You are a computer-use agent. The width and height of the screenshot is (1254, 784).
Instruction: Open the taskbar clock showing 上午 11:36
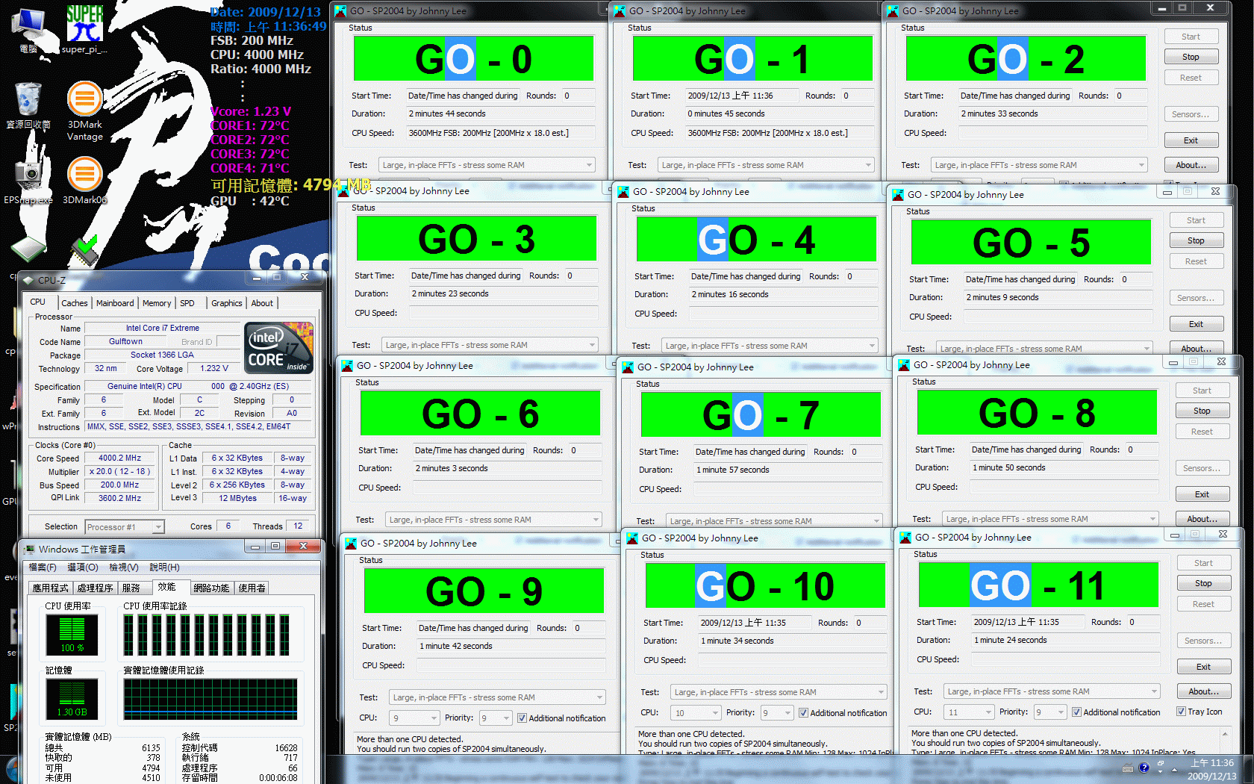tap(1212, 769)
